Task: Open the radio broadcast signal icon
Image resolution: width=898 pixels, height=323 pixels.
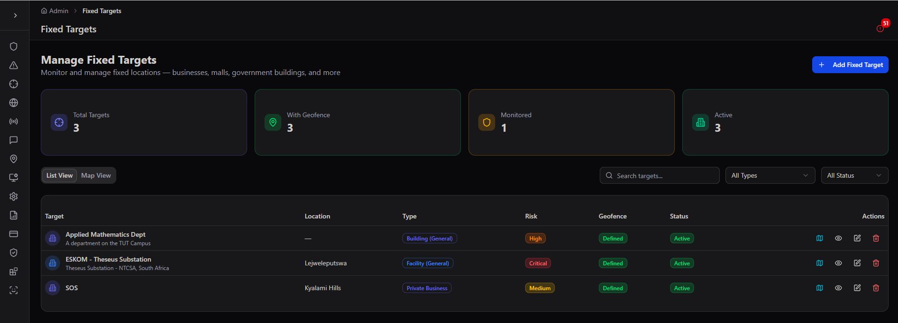Action: pos(14,121)
